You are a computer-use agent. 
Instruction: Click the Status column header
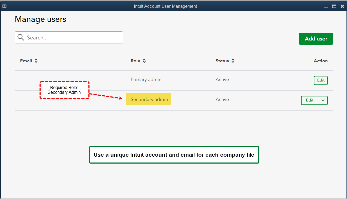pyautogui.click(x=222, y=61)
